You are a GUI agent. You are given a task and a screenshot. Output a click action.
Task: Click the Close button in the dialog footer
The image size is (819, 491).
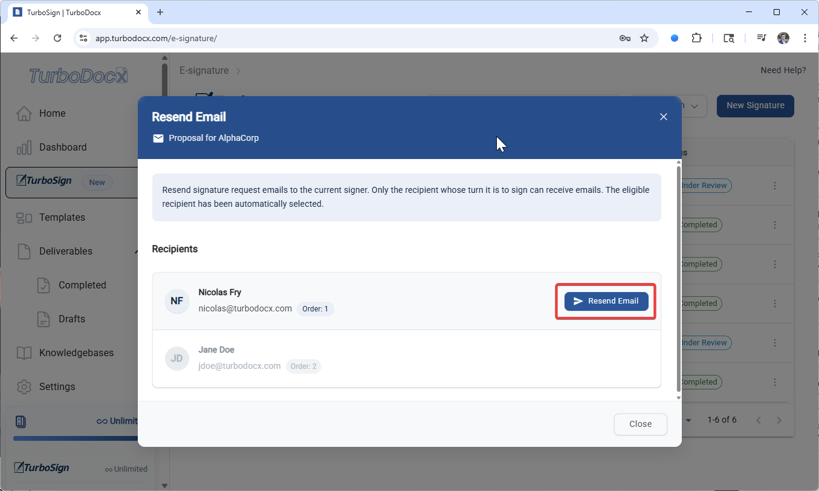pyautogui.click(x=641, y=424)
